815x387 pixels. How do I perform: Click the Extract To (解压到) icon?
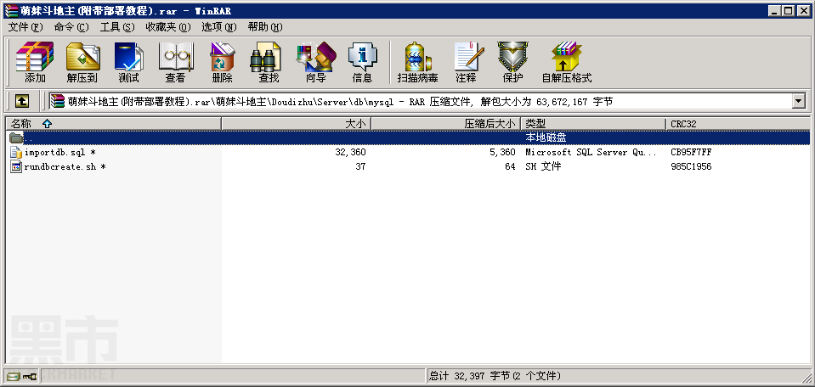82,62
